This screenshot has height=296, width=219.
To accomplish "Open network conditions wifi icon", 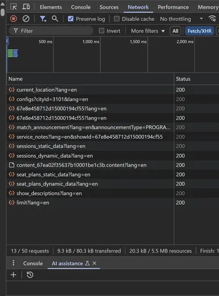I will point(212,18).
